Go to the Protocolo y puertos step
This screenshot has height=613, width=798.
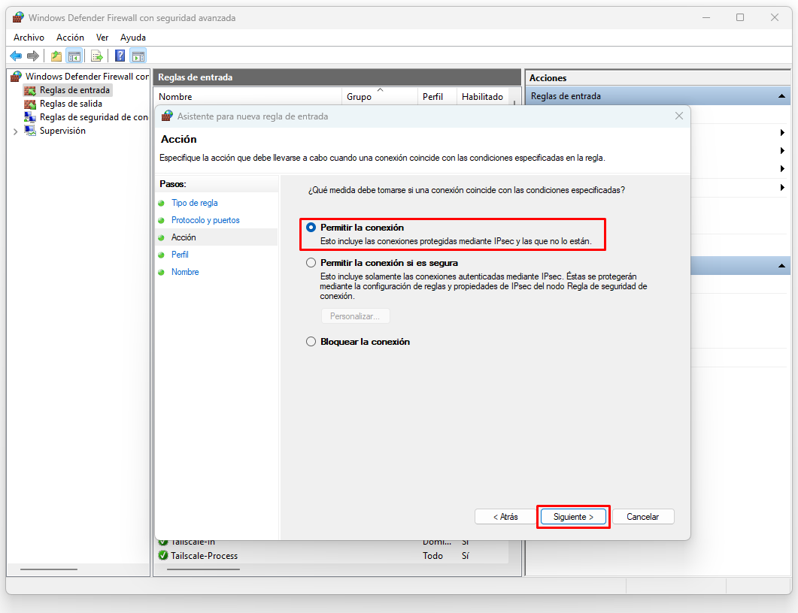(x=205, y=220)
